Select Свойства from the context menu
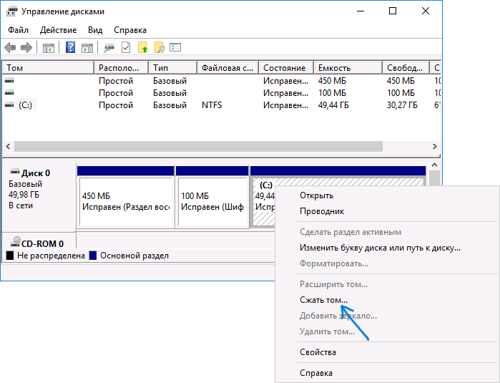 click(318, 352)
